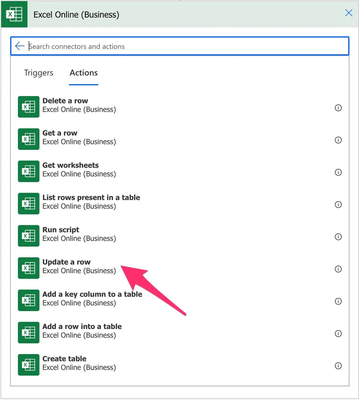Click the Excel icon beside Delete a row
The image size is (359, 400).
[x=29, y=107]
